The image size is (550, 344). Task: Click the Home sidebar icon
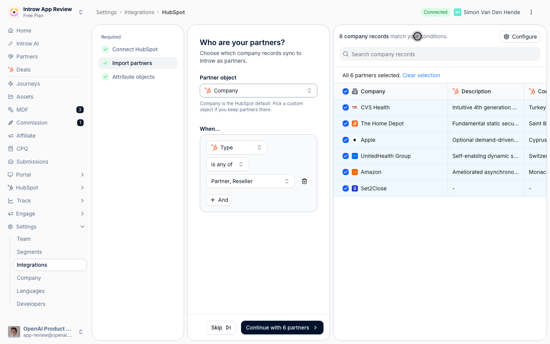[x=11, y=31]
